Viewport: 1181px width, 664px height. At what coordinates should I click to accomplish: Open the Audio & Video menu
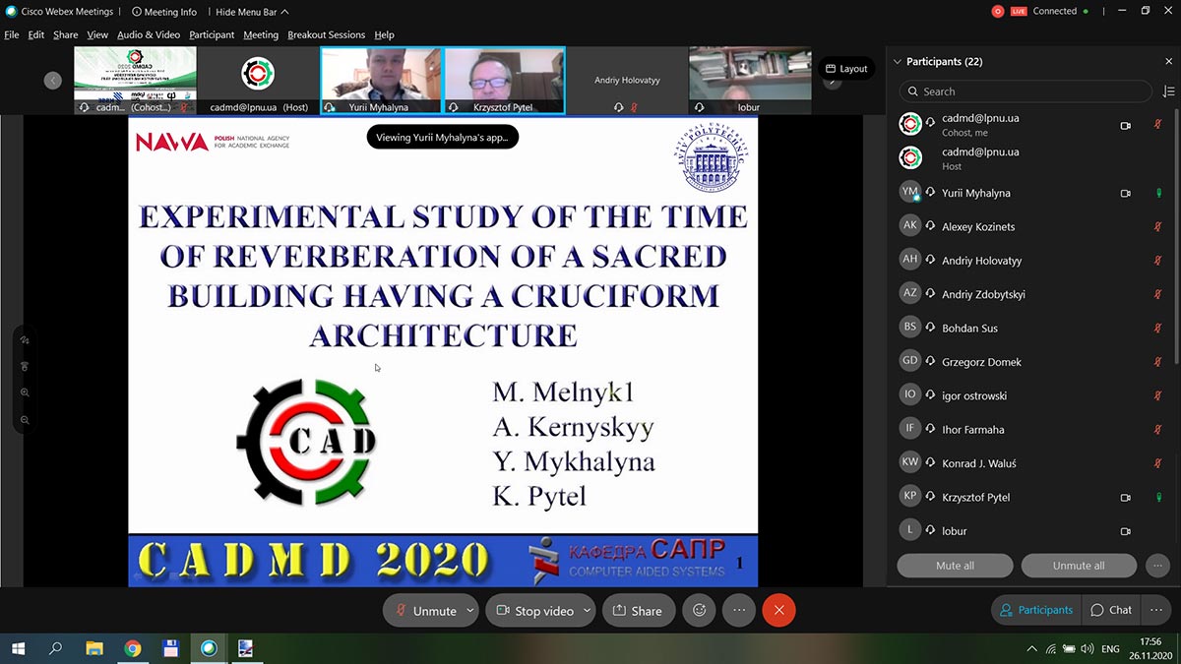pos(149,34)
